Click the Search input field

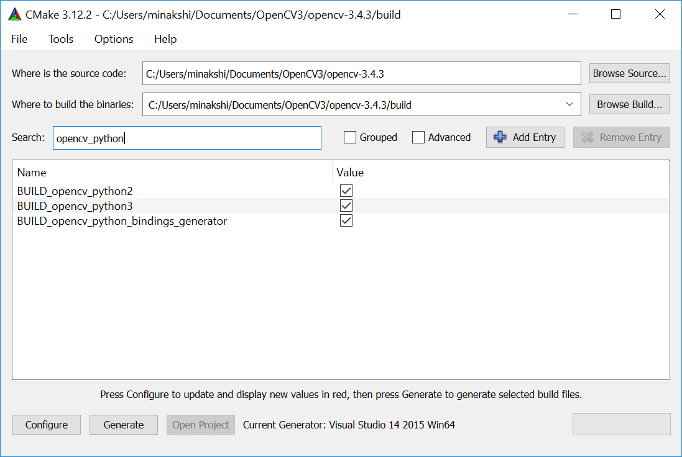(x=187, y=138)
